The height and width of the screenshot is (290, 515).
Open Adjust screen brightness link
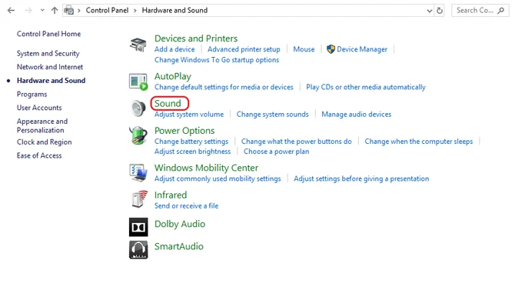click(x=192, y=152)
